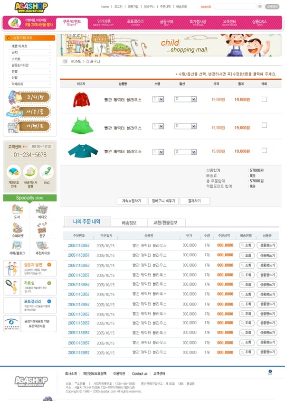Open the 추천사이트 laptop icon
This screenshot has height=401, width=285.
tap(42, 245)
